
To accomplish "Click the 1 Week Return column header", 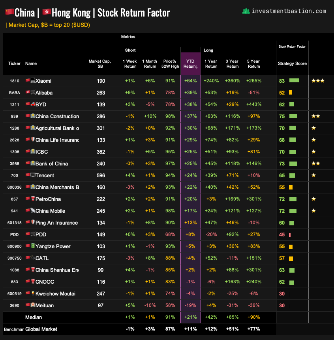I will pos(130,64).
